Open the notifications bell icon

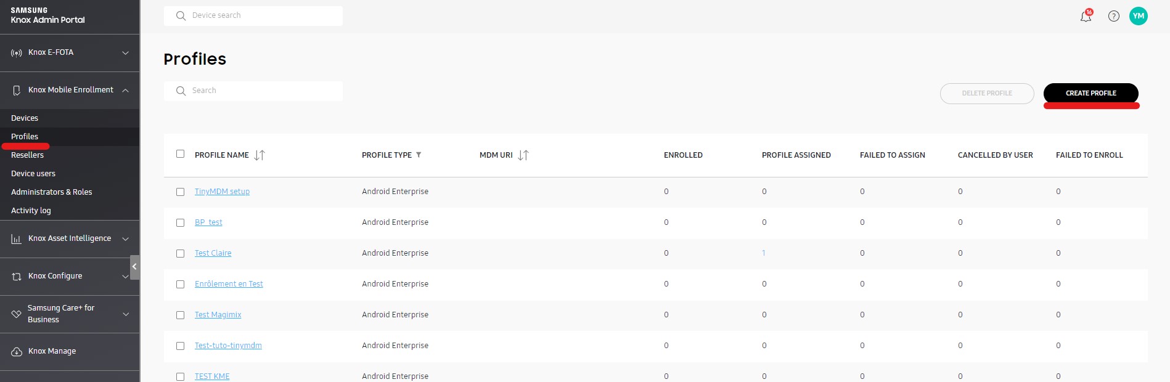point(1086,16)
